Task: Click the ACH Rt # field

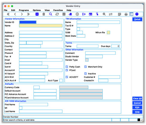Action: [x=32, y=77]
